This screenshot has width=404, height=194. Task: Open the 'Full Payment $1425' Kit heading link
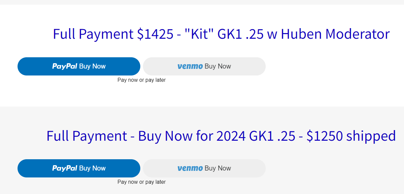(221, 34)
